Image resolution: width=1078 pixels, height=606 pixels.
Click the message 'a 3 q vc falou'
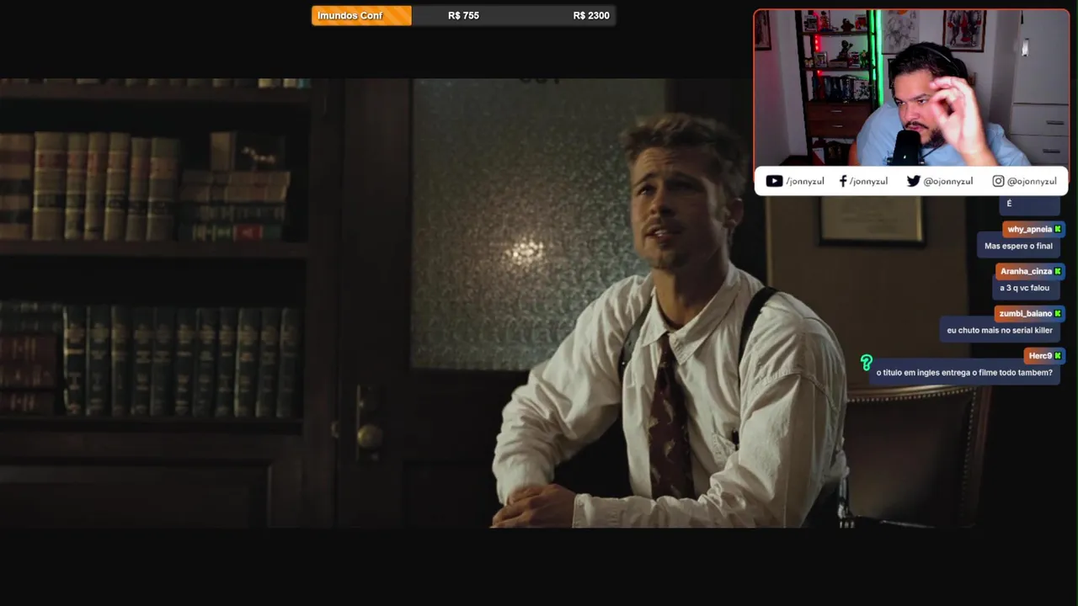coord(1024,288)
